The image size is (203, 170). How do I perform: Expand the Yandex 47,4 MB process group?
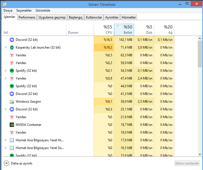pyautogui.click(x=6, y=78)
